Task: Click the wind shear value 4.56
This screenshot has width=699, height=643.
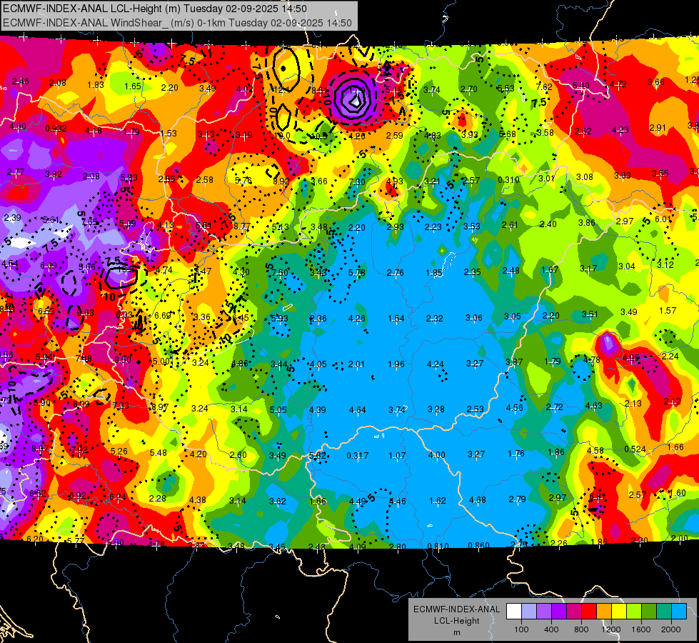Action: 515,407
